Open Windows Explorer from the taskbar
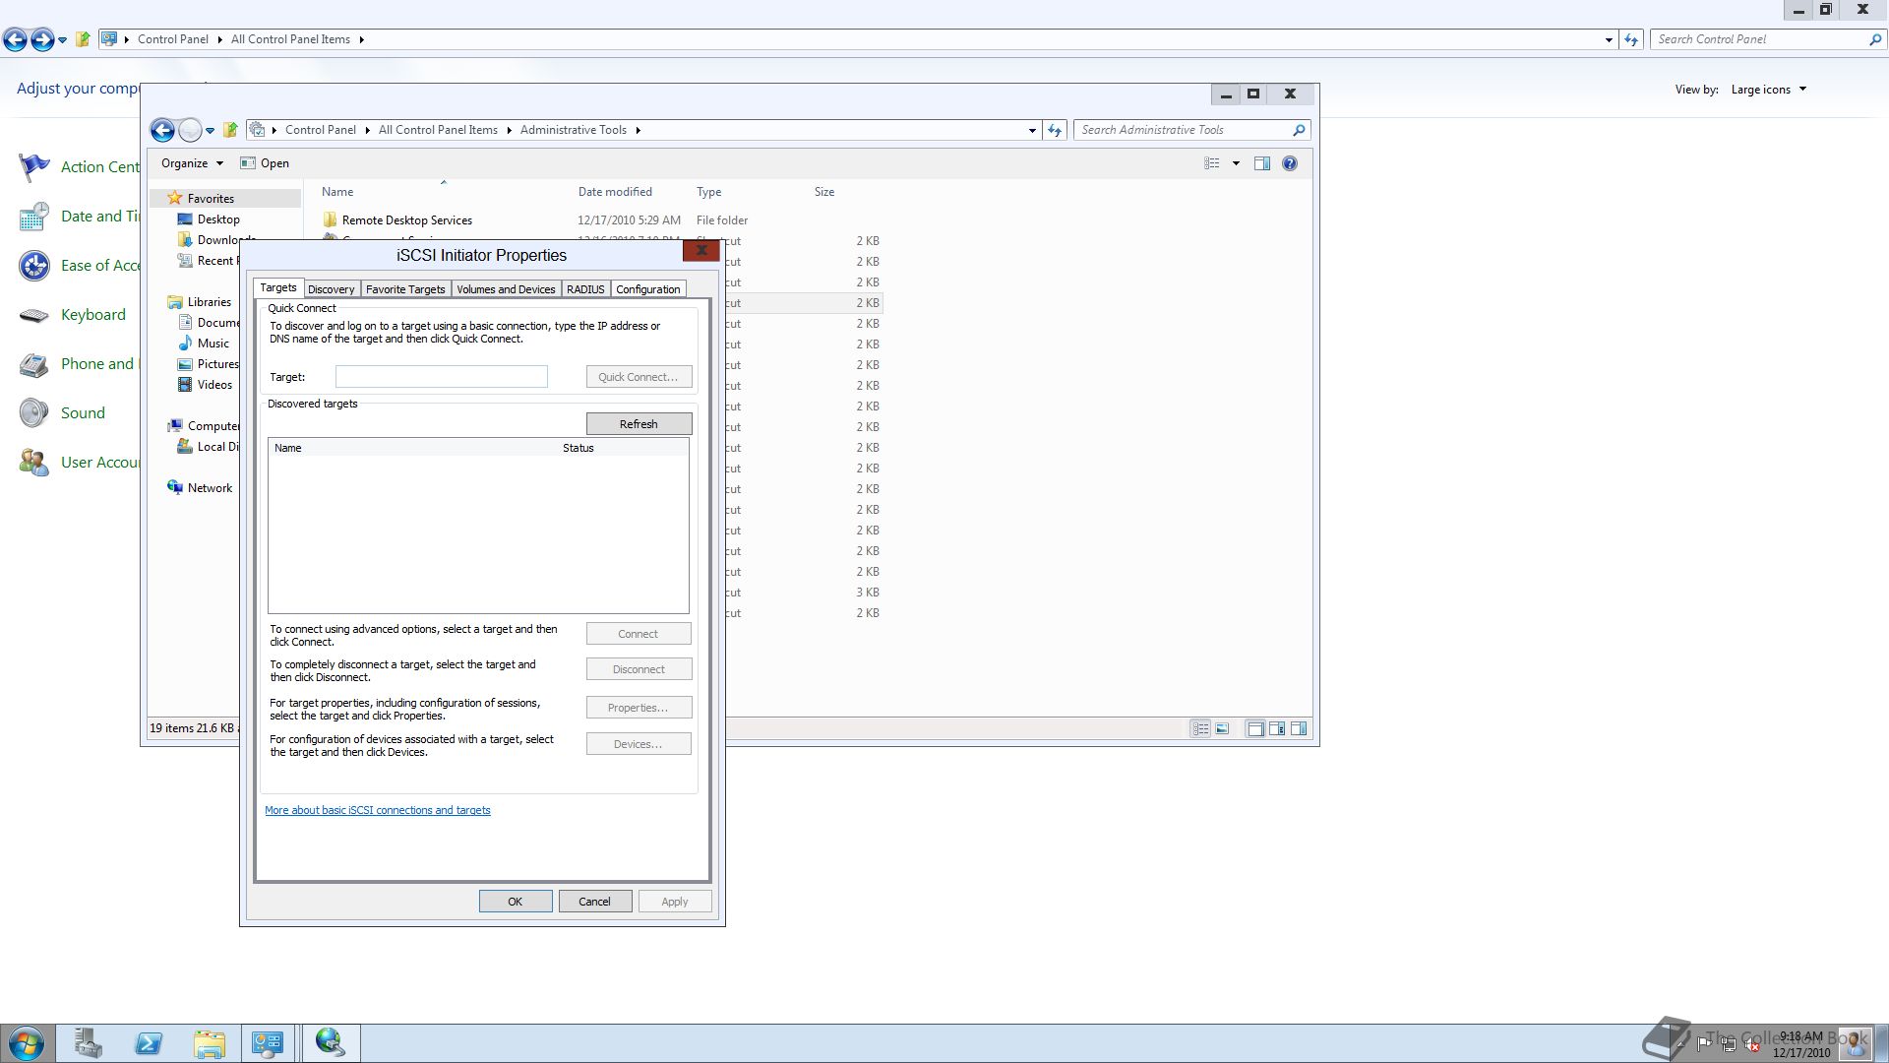This screenshot has height=1063, width=1889. pos(210,1043)
